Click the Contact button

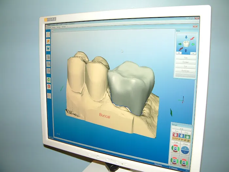(185, 62)
